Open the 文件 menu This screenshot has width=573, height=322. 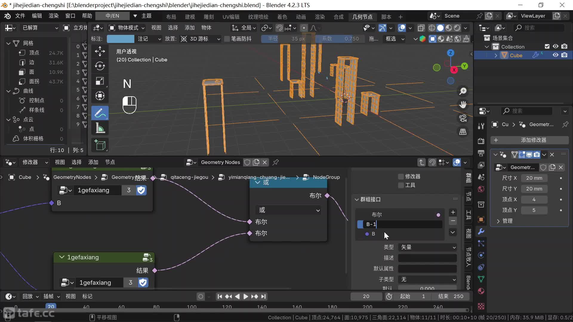(x=20, y=16)
